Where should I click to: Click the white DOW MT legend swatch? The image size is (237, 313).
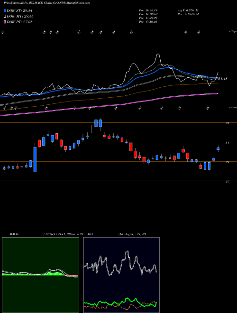[5, 17]
